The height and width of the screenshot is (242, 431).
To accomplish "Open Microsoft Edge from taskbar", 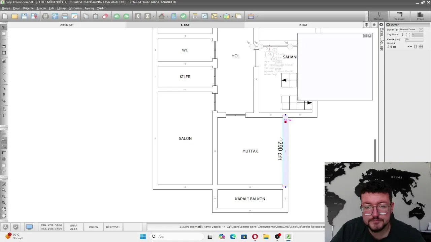I will coord(233,237).
